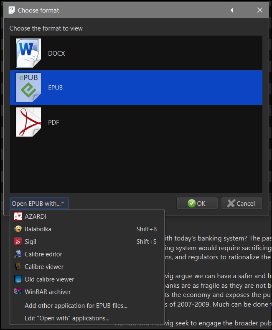Click the Balabolka smiley icon
Viewport: 272px width, 330px height.
(x=18, y=229)
